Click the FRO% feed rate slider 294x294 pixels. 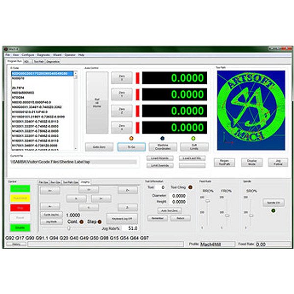coord(226,215)
